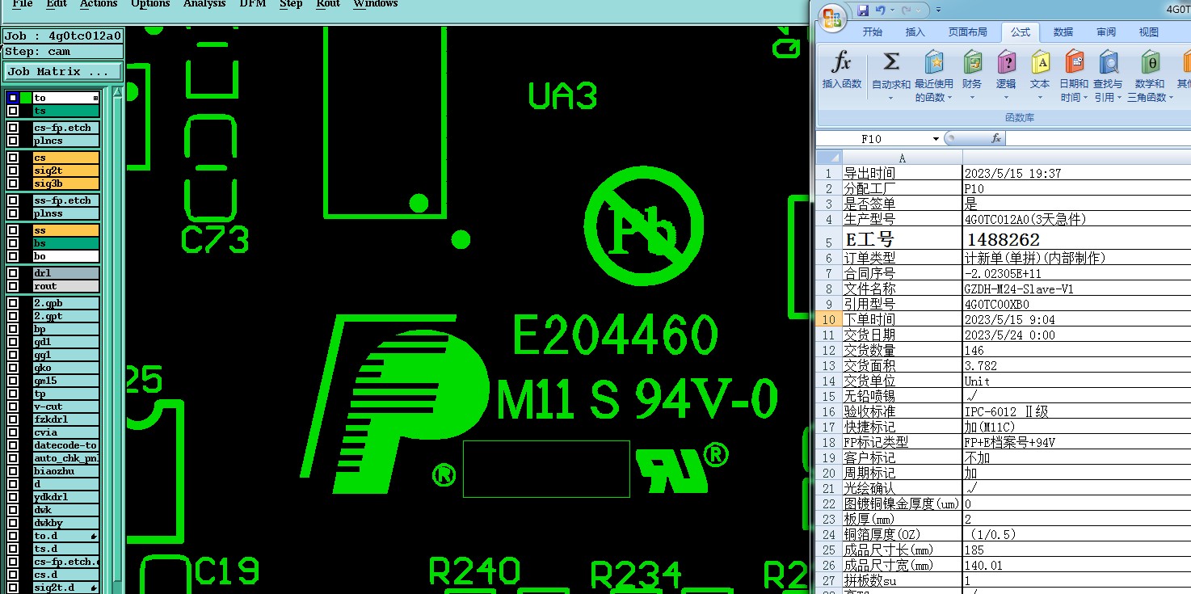Click the Undo arrow in Excel's toolbar
1191x594 pixels.
tap(881, 11)
